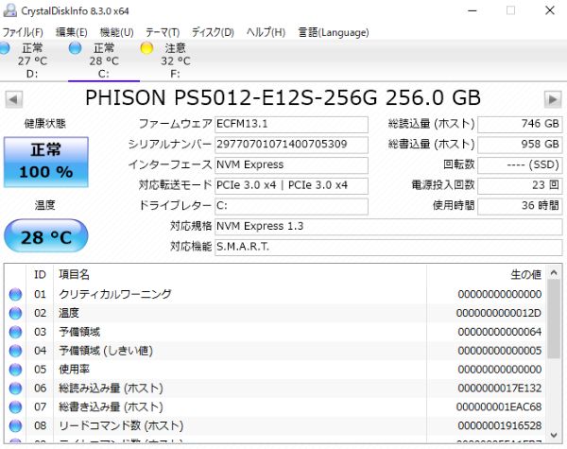567x449 pixels.
Task: Click the 項目名 column header
Action: 240,275
